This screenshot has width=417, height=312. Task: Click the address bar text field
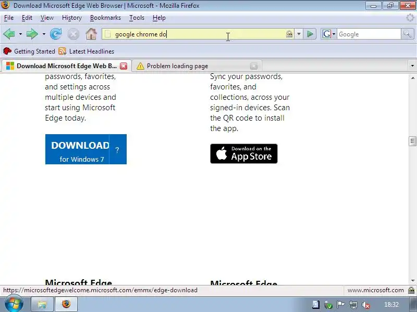[x=198, y=34]
